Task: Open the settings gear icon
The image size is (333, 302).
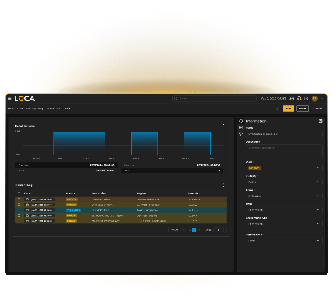Action: (x=306, y=99)
